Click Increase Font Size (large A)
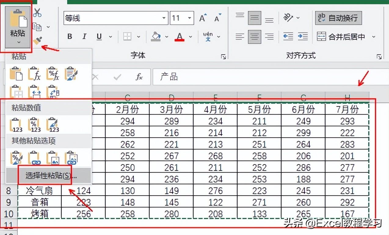 click(x=203, y=18)
